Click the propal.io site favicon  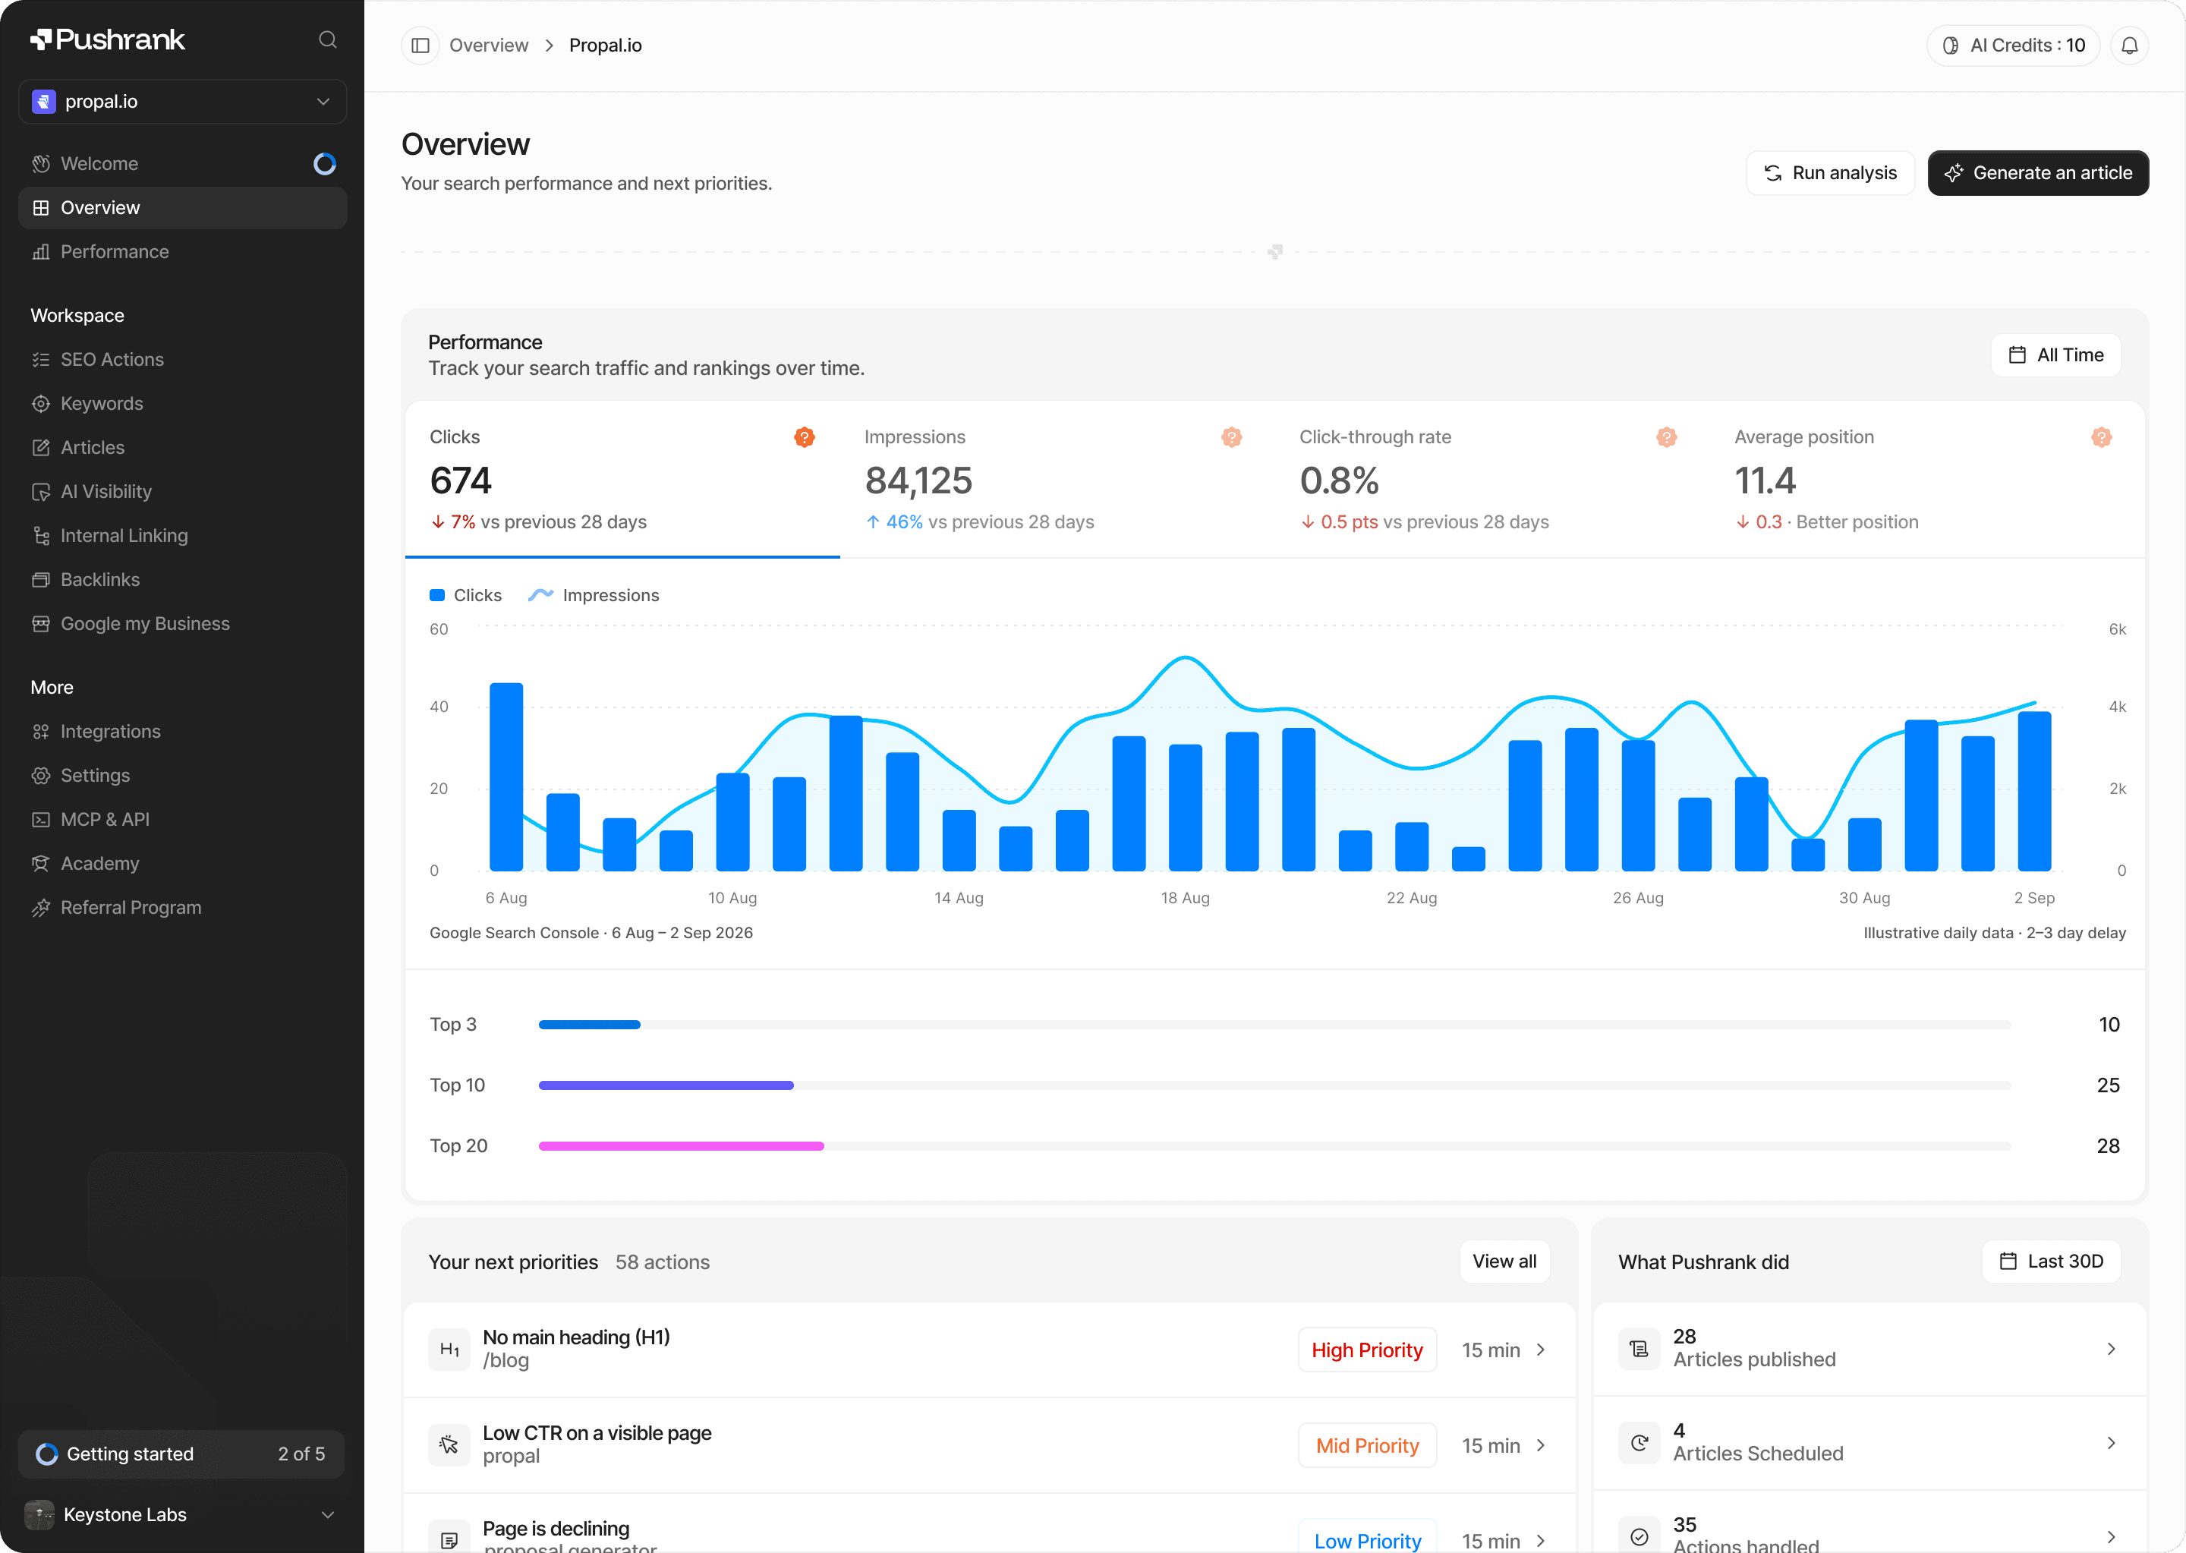click(x=44, y=102)
